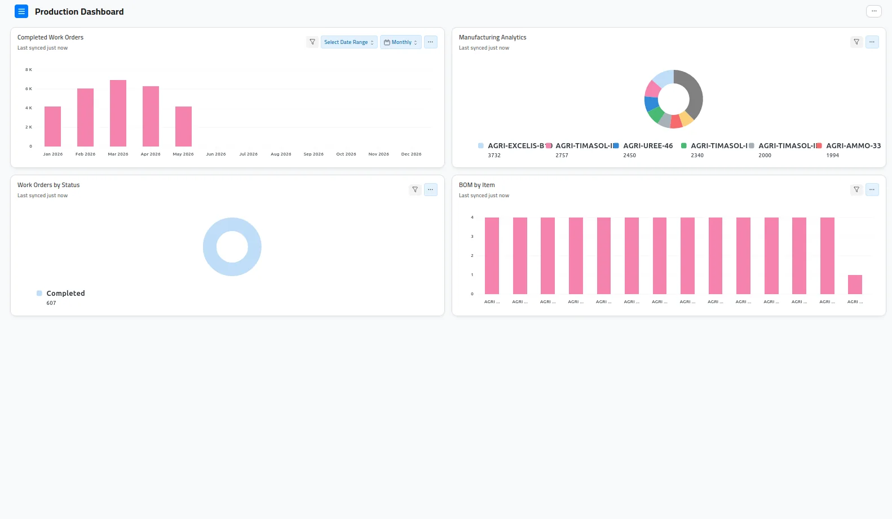This screenshot has height=519, width=892.
Task: Change the Monthly interval dropdown
Action: point(401,42)
